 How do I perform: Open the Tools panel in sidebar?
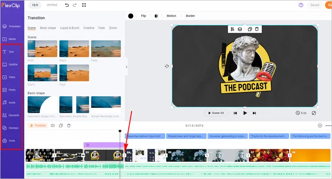point(9,141)
